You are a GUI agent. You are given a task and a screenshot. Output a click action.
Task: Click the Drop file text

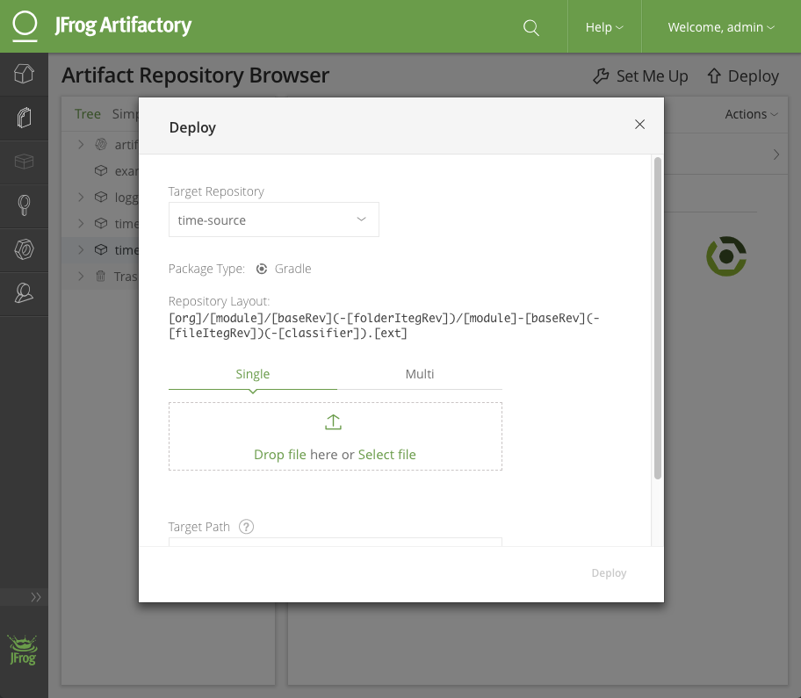pos(280,455)
